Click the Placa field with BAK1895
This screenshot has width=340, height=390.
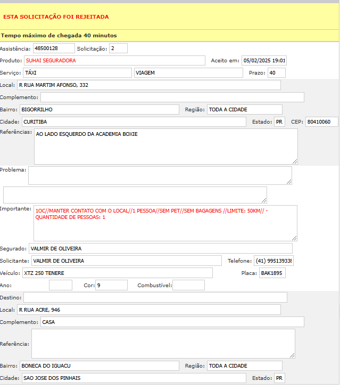coord(272,273)
